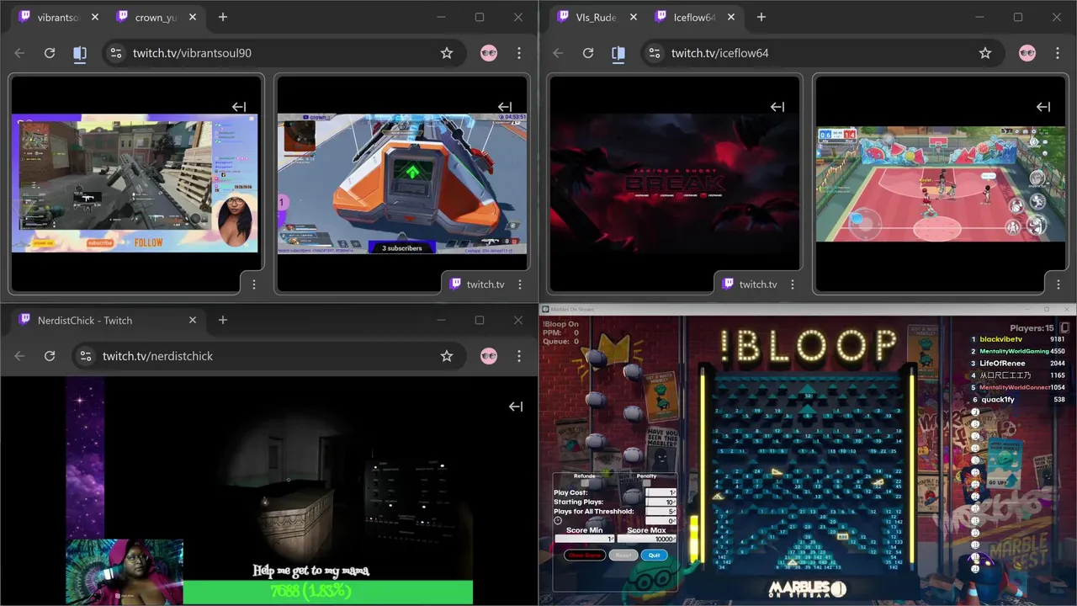
Task: Click the twitch.tv/nerdistchick address bar
Action: [x=269, y=356]
